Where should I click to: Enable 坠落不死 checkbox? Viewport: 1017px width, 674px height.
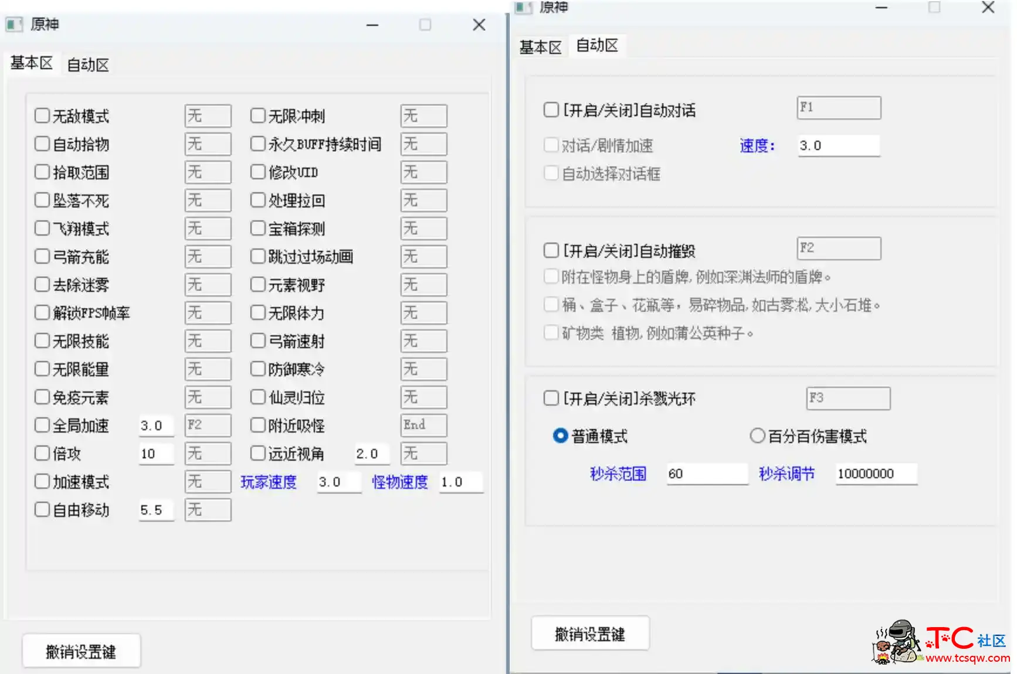coord(42,200)
